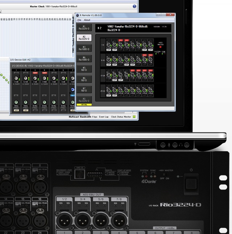The image size is (232, 234).
Task: Click channel 1 gain knob in R Remote grid
Action: tap(109, 44)
